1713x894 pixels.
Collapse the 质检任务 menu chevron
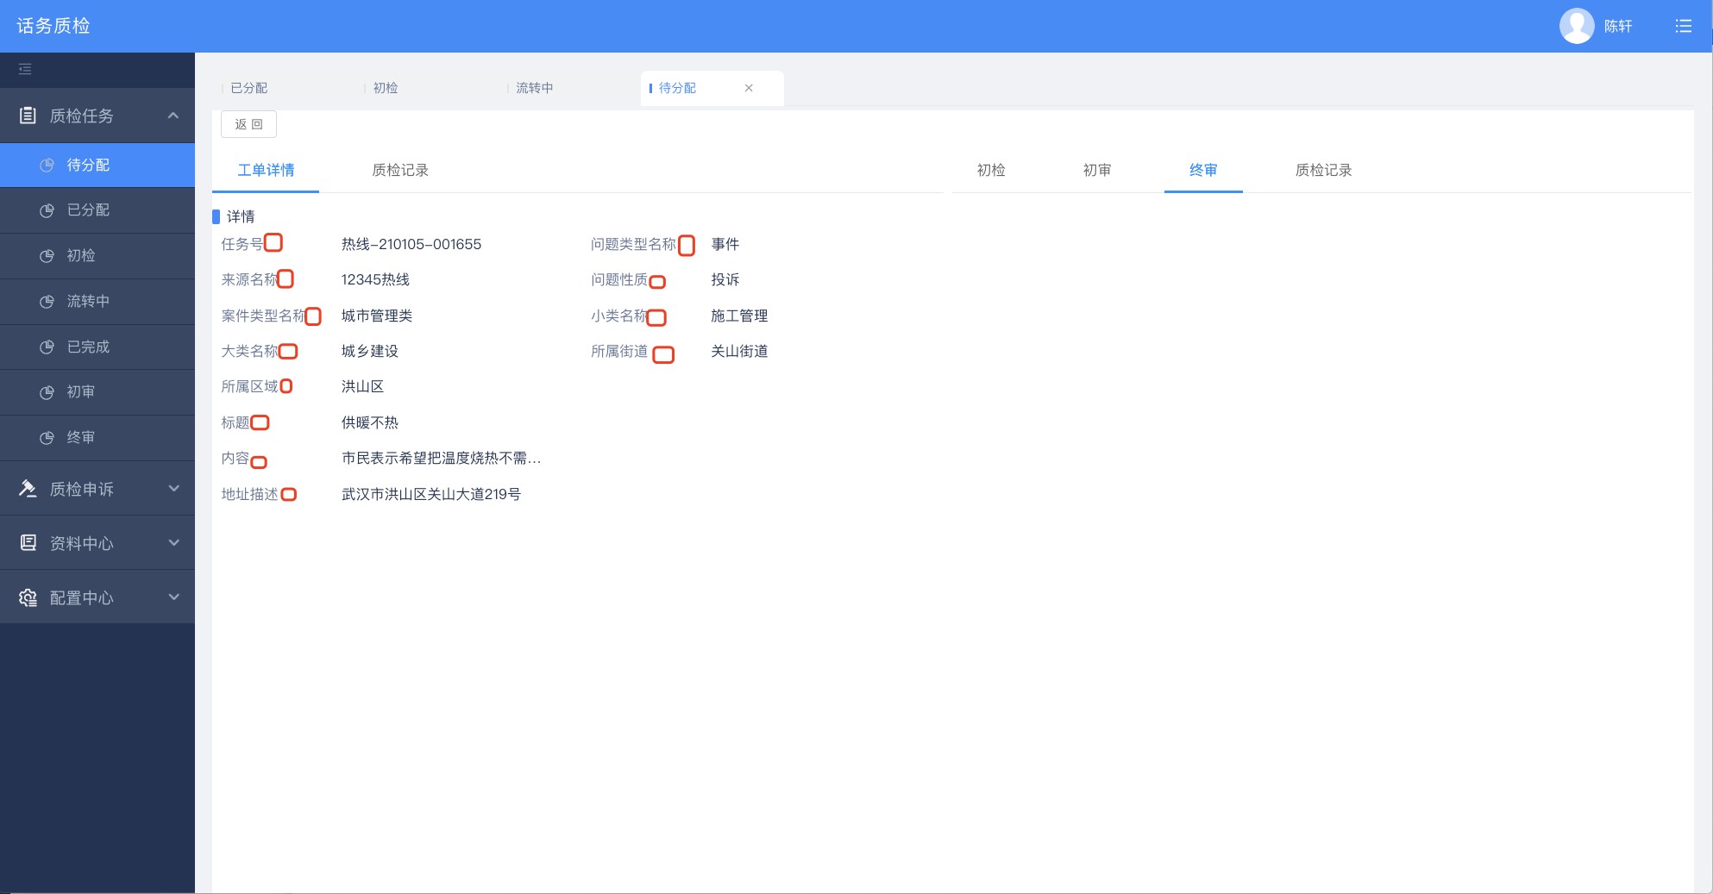tap(173, 116)
